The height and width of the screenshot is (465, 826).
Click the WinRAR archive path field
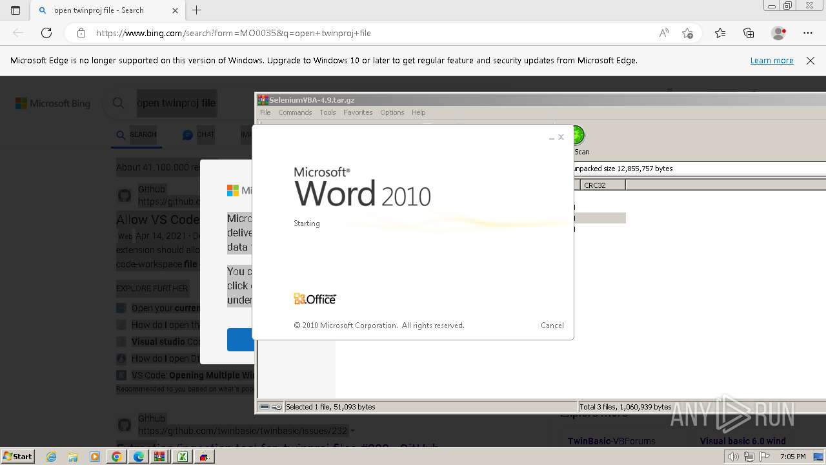[x=699, y=169]
